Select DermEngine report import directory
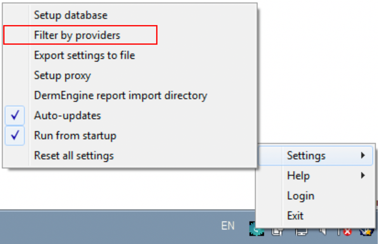The image size is (378, 244). pos(121,95)
